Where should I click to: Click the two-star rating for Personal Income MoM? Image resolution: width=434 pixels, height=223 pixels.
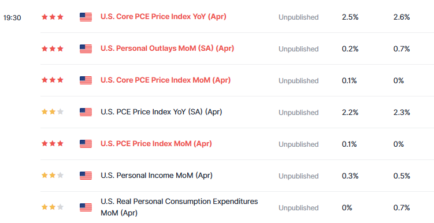(x=53, y=176)
